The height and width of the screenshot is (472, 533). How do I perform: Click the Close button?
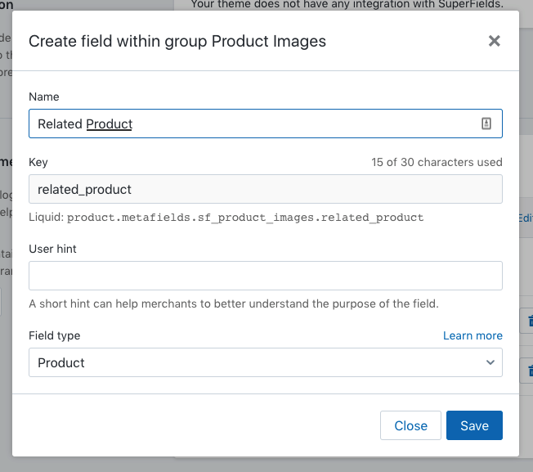(x=410, y=425)
